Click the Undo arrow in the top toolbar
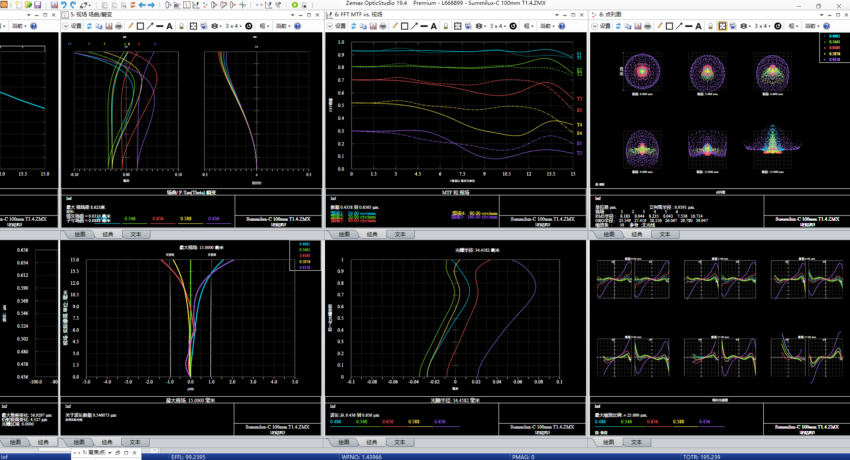The image size is (850, 460). tap(64, 5)
